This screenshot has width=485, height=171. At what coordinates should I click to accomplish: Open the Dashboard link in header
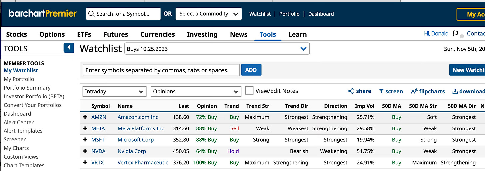coord(321,14)
